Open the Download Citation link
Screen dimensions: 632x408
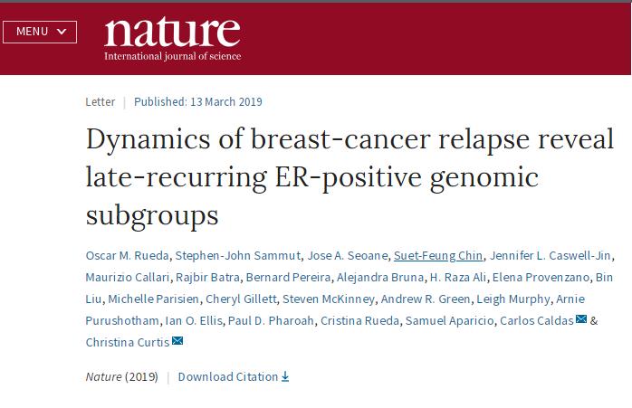(234, 376)
